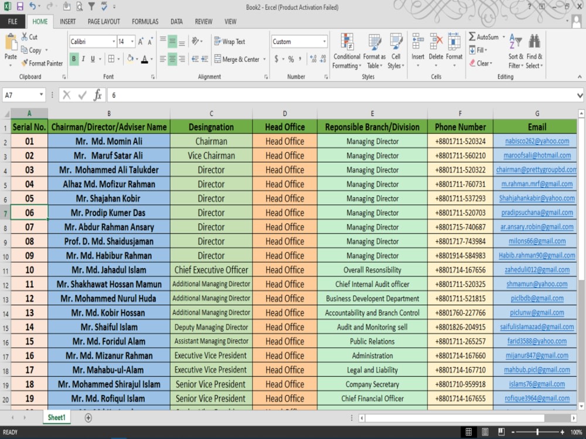586x439 pixels.
Task: Click the vertical scrollbar down arrow
Action: coord(581,406)
